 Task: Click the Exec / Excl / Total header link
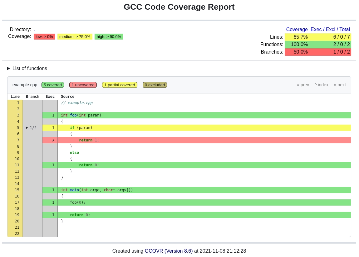point(330,29)
